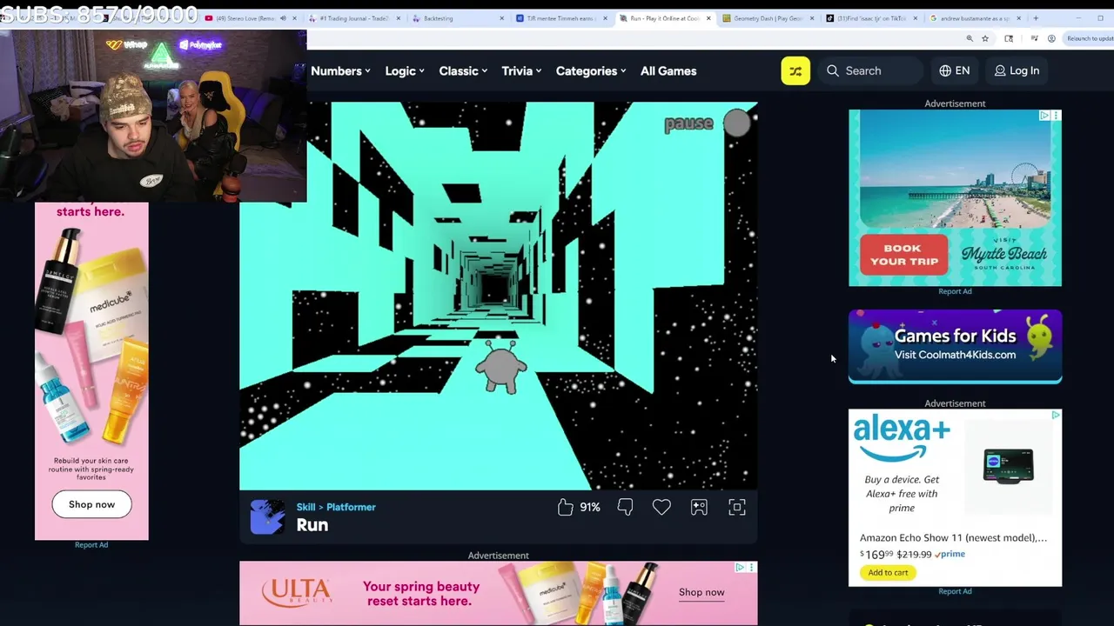The image size is (1114, 626).
Task: Open a new browser tab with plus
Action: [x=1036, y=18]
